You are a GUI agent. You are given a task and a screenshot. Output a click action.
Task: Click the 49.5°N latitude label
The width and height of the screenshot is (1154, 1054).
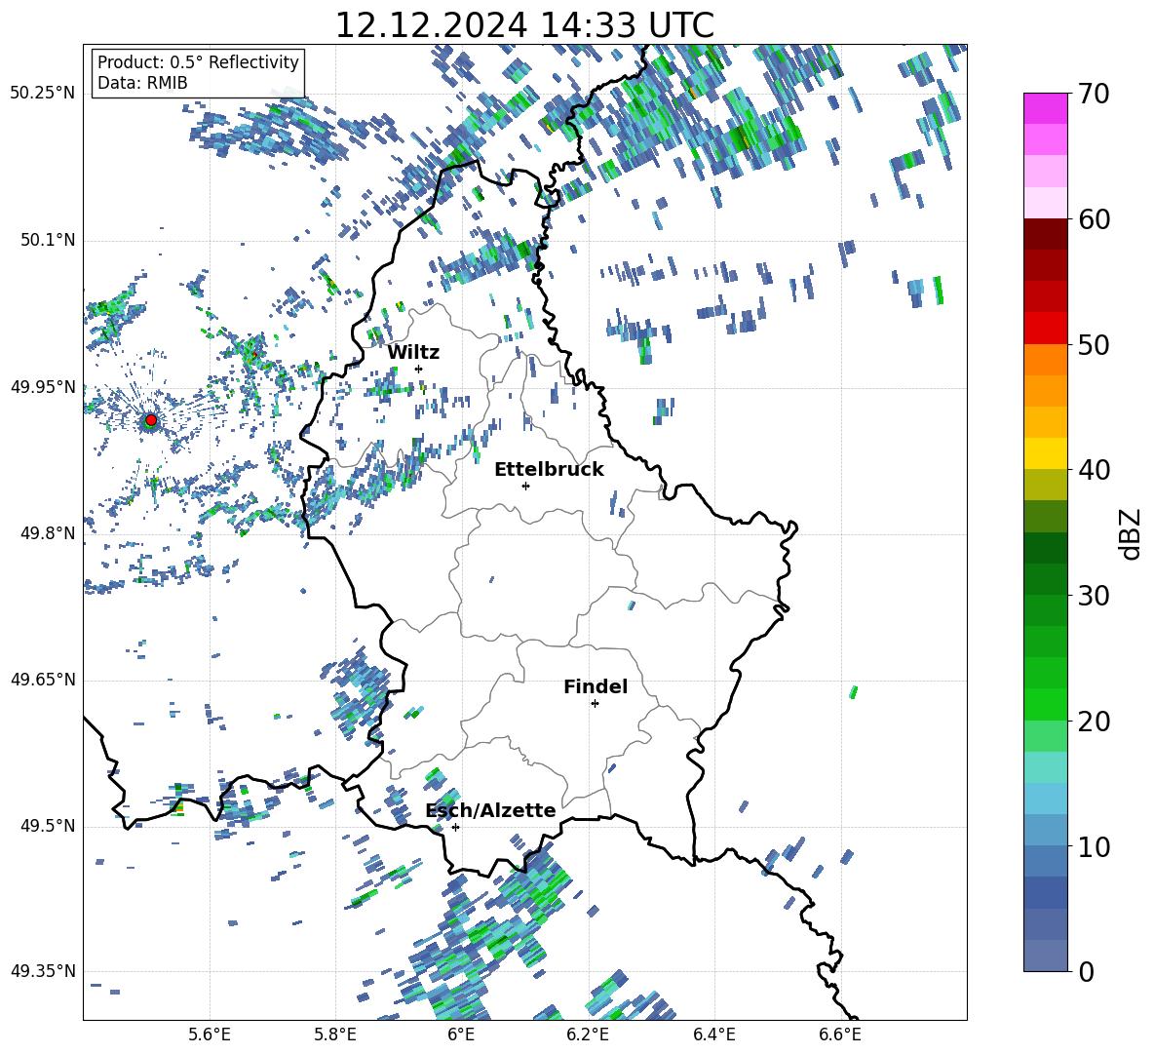pos(47,826)
